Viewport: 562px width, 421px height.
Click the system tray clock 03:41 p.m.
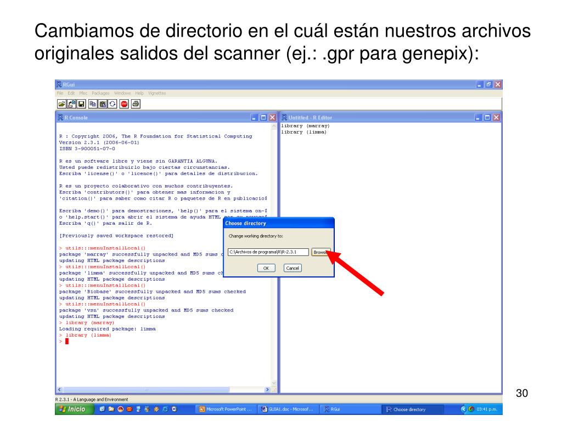[x=487, y=409]
